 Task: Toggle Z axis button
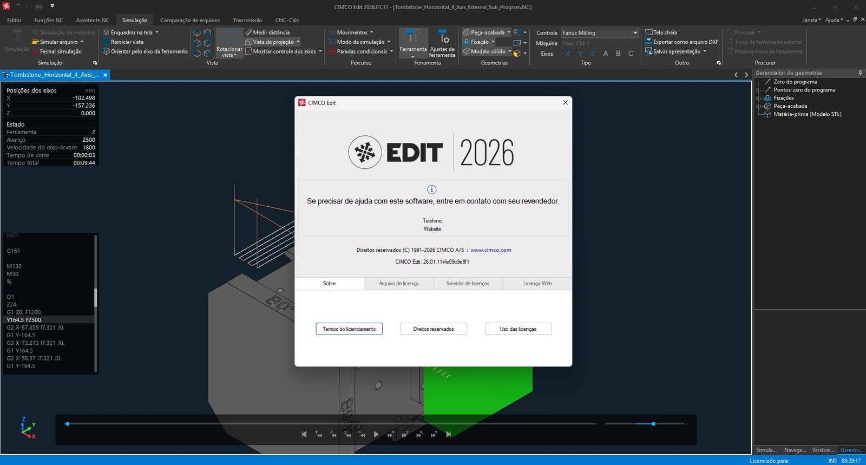(x=593, y=54)
